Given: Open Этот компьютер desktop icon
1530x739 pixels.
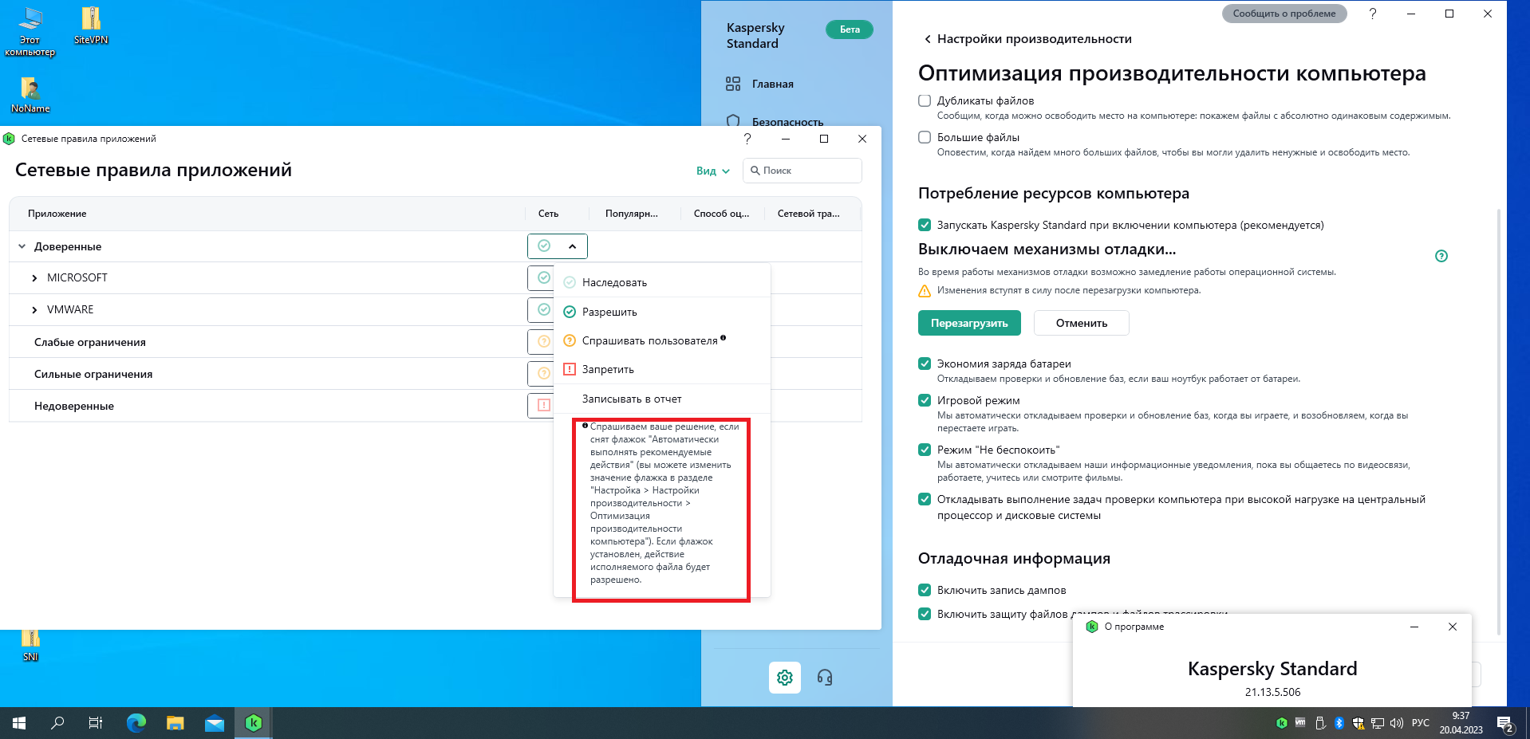Looking at the screenshot, I should click(30, 30).
